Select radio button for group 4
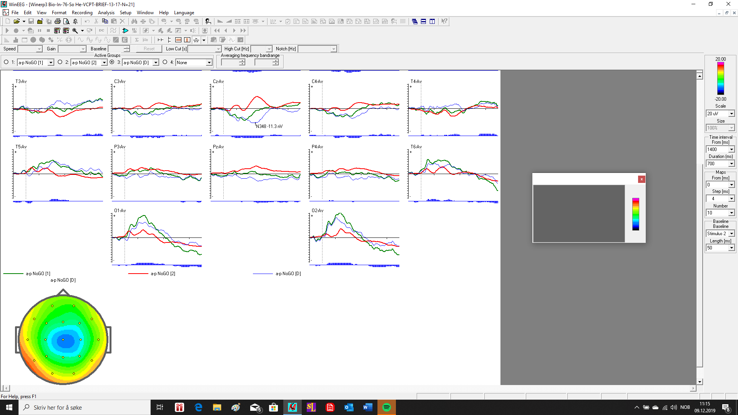Image resolution: width=738 pixels, height=415 pixels. pyautogui.click(x=165, y=62)
